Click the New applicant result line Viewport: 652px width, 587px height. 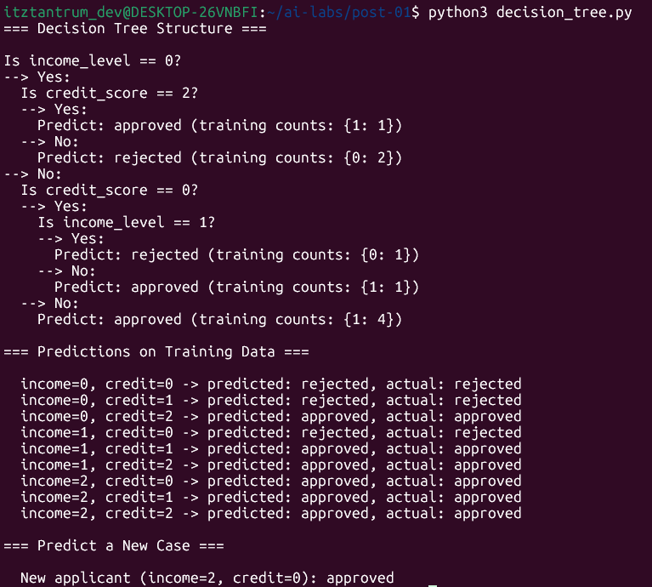pyautogui.click(x=207, y=578)
